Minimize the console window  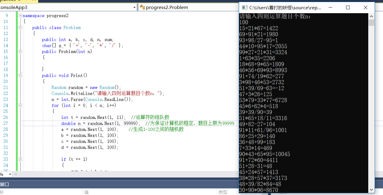tap(330, 7)
